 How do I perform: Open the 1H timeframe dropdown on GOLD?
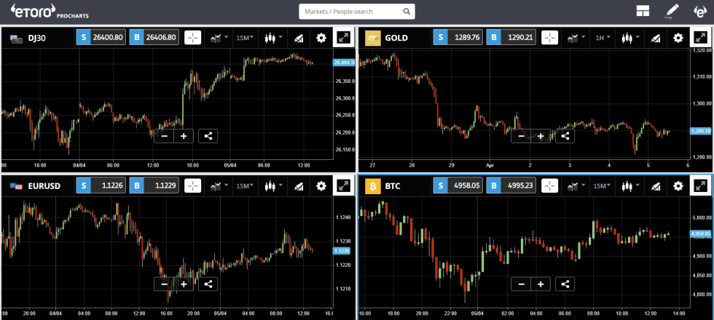coord(602,38)
